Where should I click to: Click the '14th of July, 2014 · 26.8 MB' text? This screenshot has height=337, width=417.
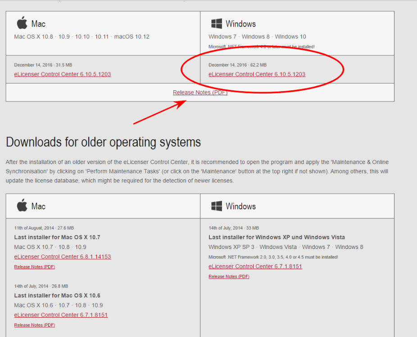pos(41,286)
